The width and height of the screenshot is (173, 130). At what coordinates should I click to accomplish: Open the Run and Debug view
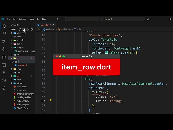click(x=4, y=49)
